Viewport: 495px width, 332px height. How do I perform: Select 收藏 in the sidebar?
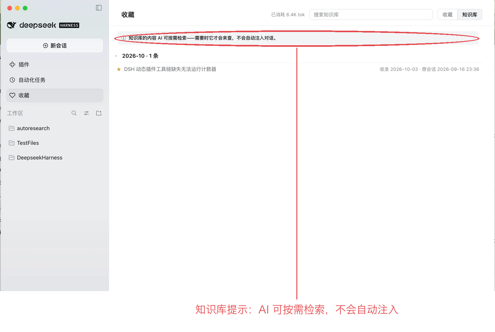pos(55,95)
